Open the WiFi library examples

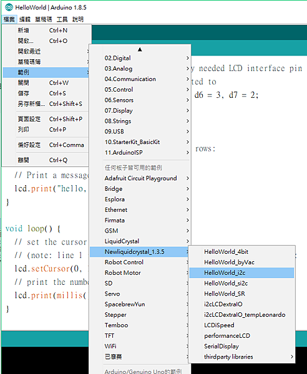[140, 346]
